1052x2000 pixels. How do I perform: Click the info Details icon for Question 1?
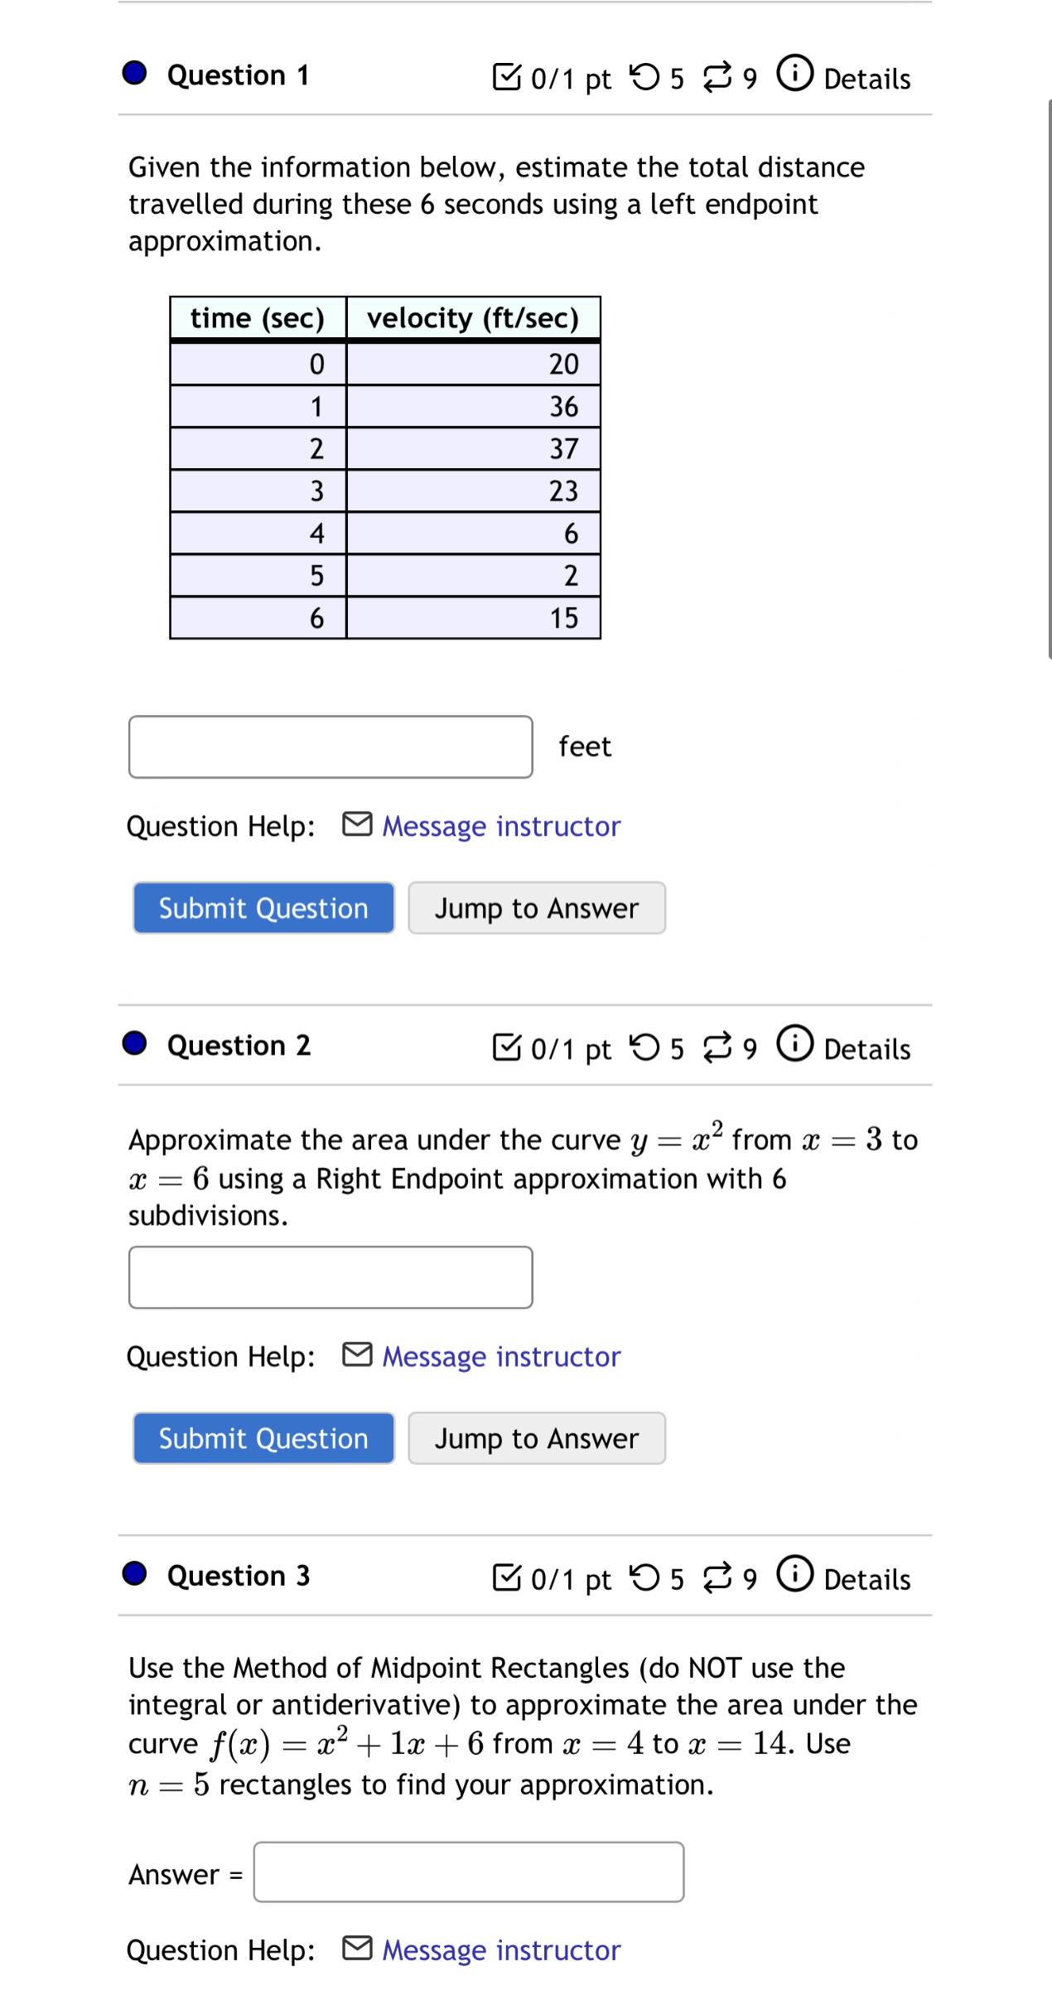796,75
